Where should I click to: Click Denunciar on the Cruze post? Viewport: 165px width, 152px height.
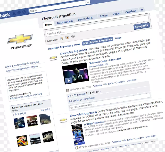[x=132, y=80]
